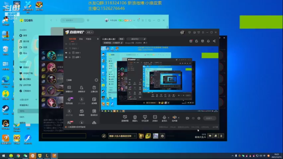Open 最近播放 in QQ音乐 sidebar

click(x=25, y=79)
